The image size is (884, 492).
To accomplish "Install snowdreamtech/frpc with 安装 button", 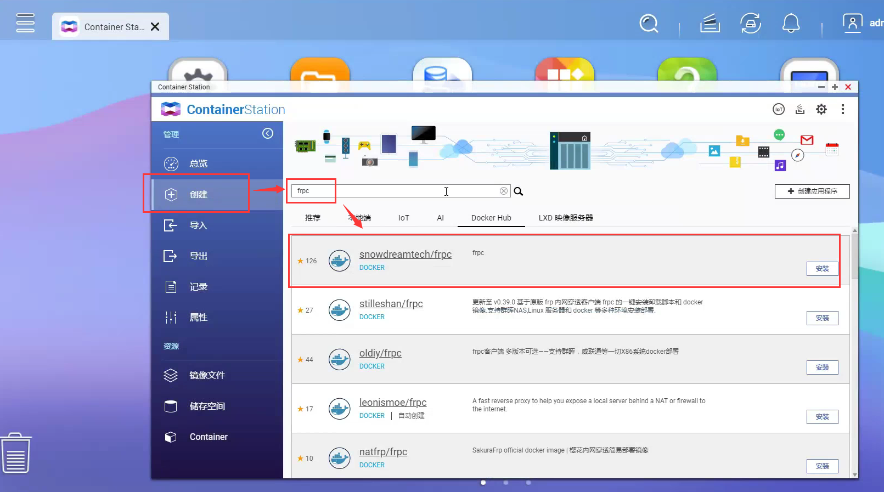I will (823, 269).
